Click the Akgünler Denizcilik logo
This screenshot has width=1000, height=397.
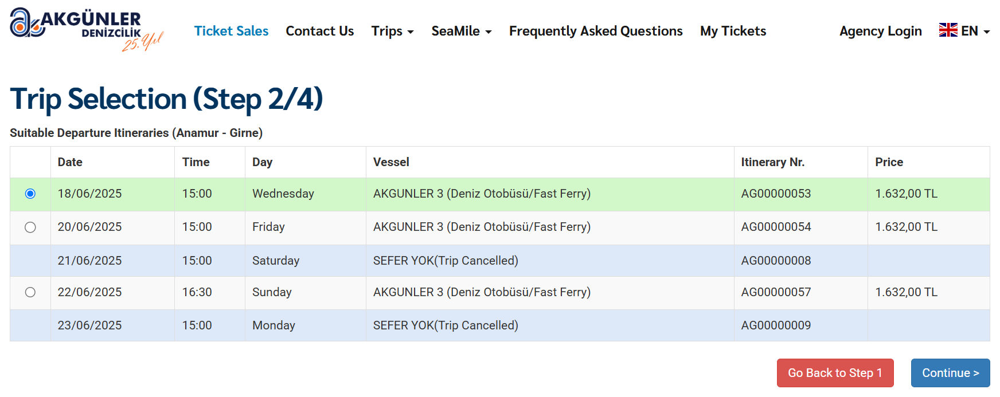86,29
